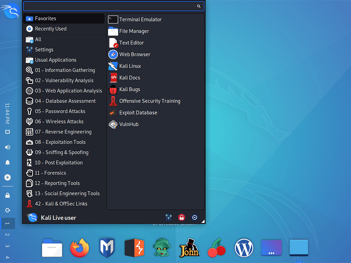The height and width of the screenshot is (263, 351).
Task: Open CherryTree from the dock
Action: click(x=216, y=247)
